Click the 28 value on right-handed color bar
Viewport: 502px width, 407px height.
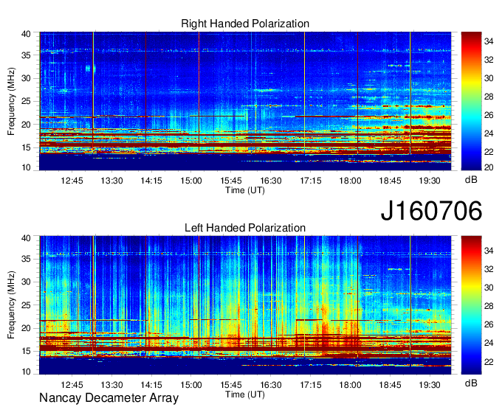point(489,97)
